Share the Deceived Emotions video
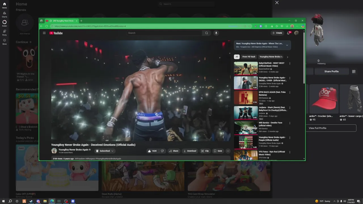The height and width of the screenshot is (204, 363). point(174,151)
